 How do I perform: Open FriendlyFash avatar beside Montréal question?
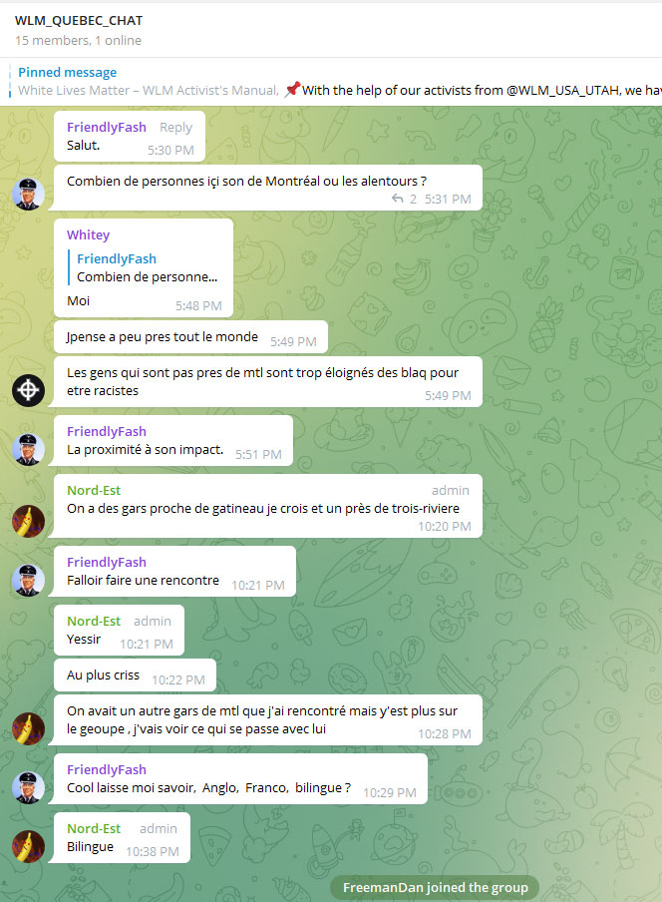28,195
